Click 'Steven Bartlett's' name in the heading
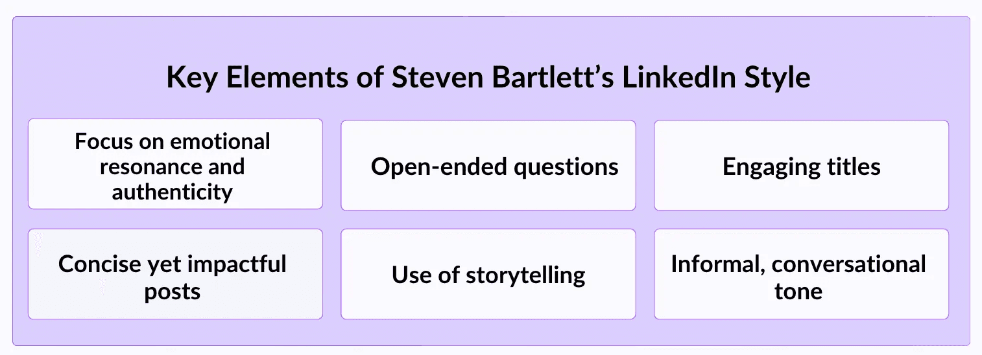 (x=501, y=78)
